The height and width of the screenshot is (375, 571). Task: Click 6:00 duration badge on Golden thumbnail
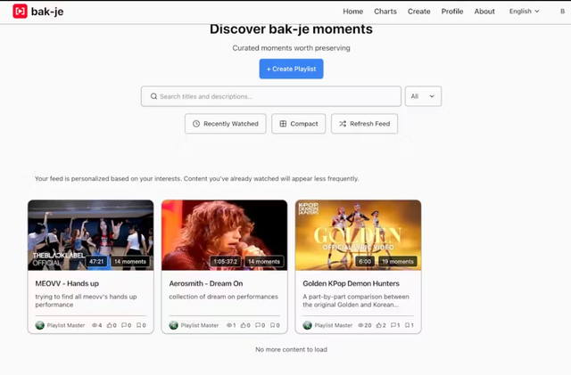[365, 261]
